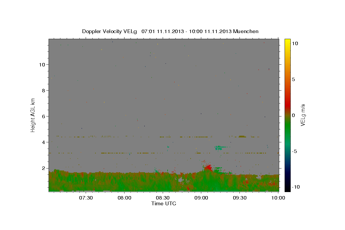Select the 10:00 time tick label

pos(278,198)
